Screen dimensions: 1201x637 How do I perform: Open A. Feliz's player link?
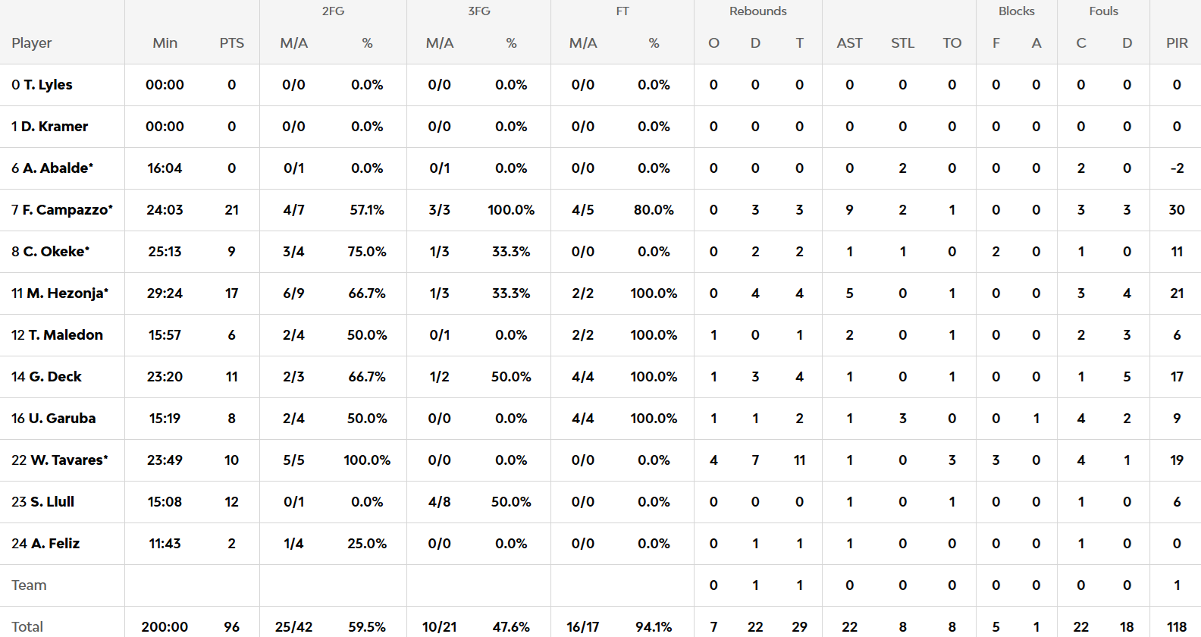coord(55,544)
